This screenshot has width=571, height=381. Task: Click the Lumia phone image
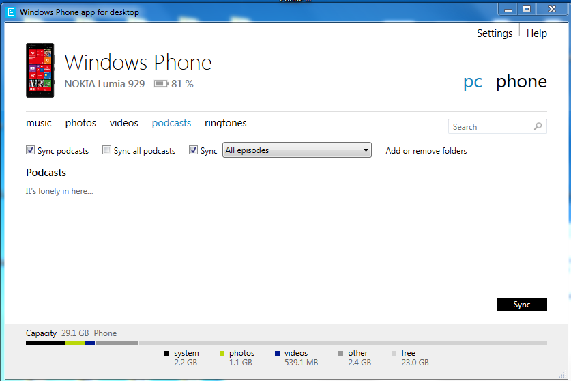(x=40, y=70)
